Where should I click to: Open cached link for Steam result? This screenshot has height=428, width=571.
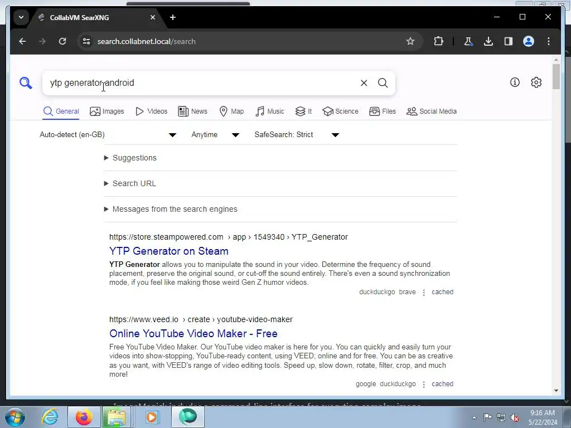(442, 292)
